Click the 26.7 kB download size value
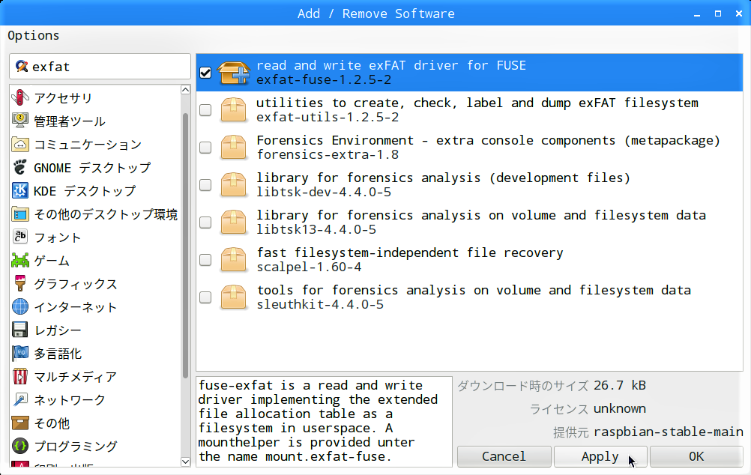Image resolution: width=751 pixels, height=475 pixels. coord(620,385)
